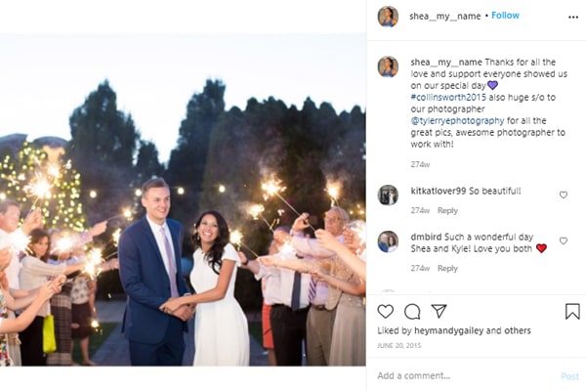Click shea__my__name avatar beside caption
586x391 pixels.
click(388, 66)
